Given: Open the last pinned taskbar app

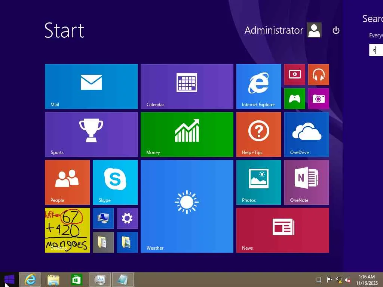Looking at the screenshot, I should 123,280.
